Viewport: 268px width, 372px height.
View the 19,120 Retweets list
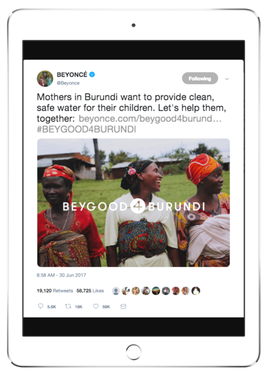point(55,291)
